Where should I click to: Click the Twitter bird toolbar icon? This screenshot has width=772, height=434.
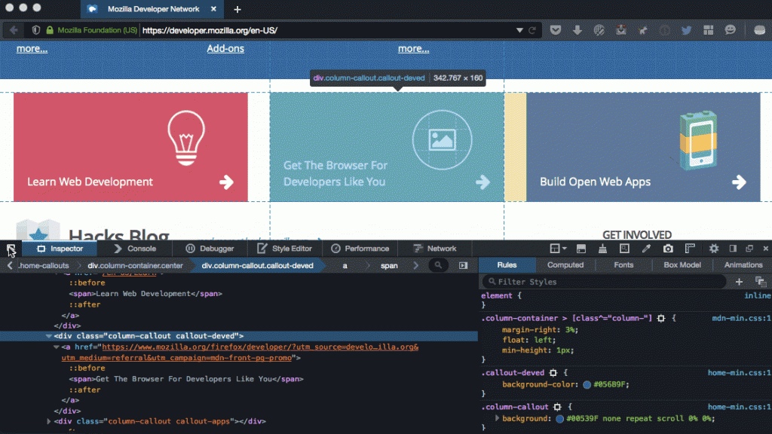[686, 30]
